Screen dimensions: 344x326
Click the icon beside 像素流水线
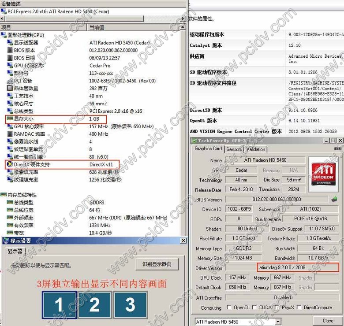tap(10, 141)
